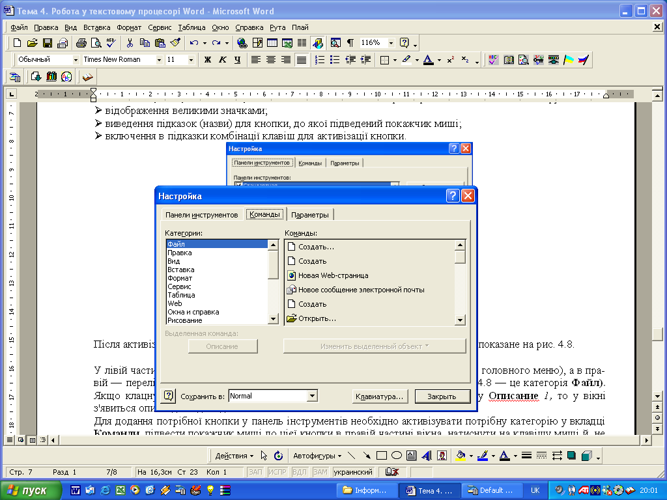Insert hyperlink globe icon
Screen dimensions: 667x500
point(242,42)
